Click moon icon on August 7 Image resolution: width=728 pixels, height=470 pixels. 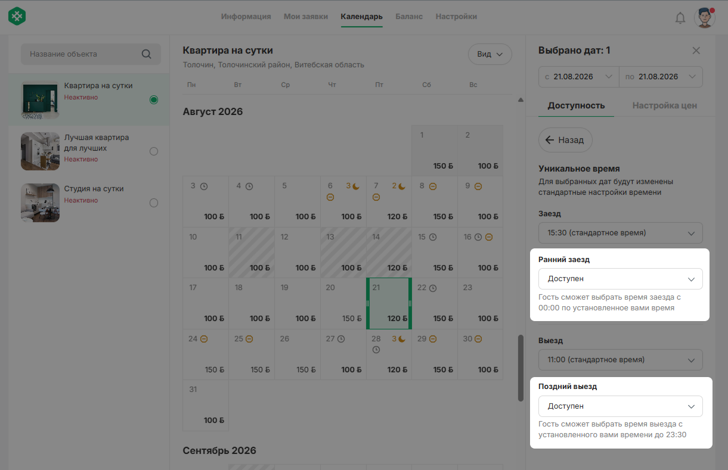402,186
